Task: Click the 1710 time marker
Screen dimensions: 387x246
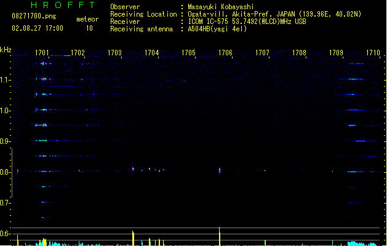Action: click(373, 53)
